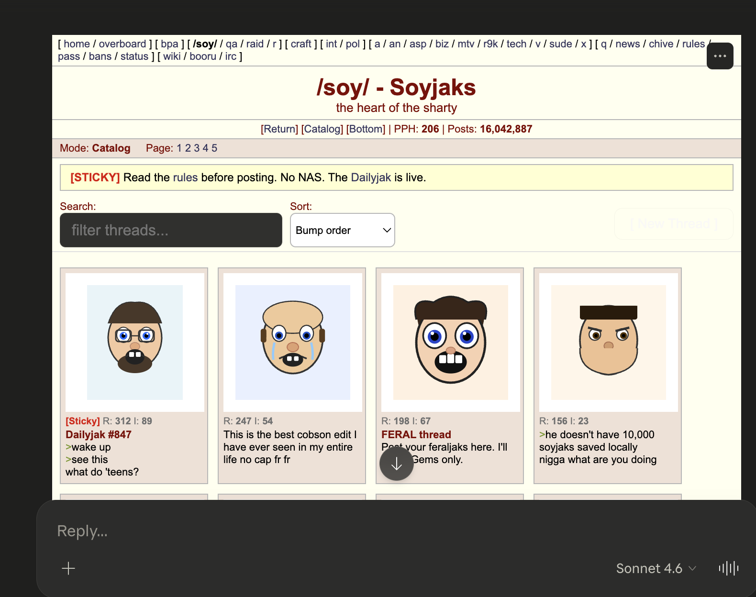Click the Reply message text box
Screen dimensions: 756x597
point(335,531)
